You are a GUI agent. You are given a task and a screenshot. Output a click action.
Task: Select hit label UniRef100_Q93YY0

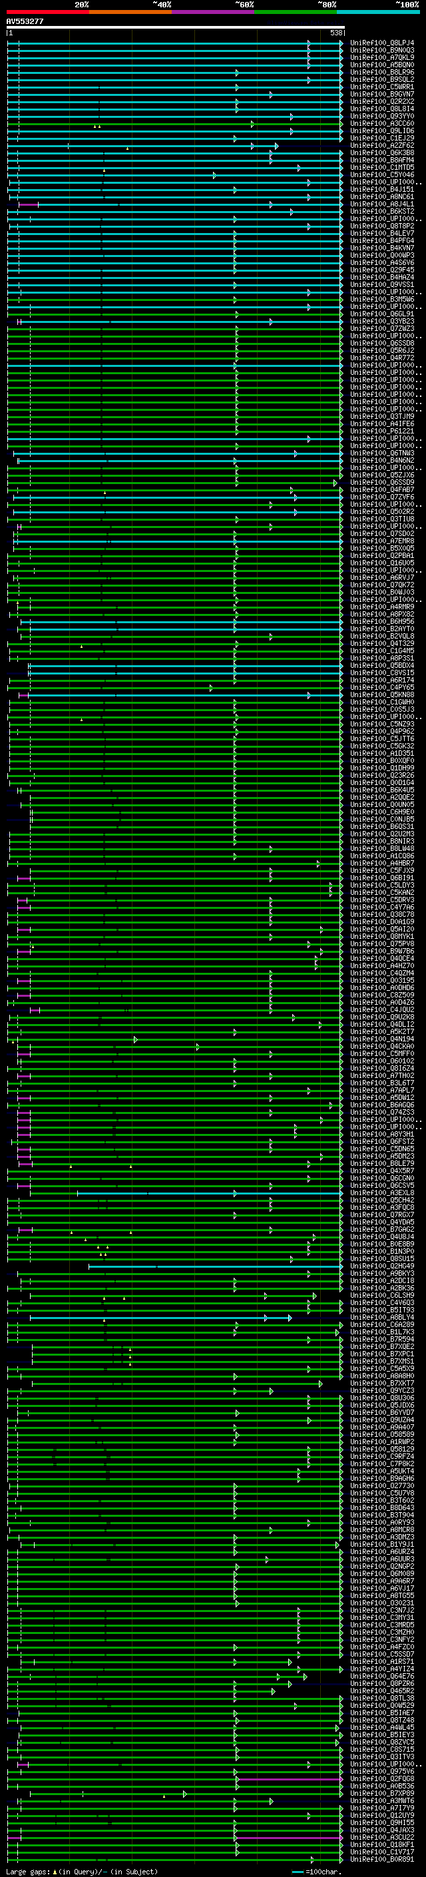382,116
